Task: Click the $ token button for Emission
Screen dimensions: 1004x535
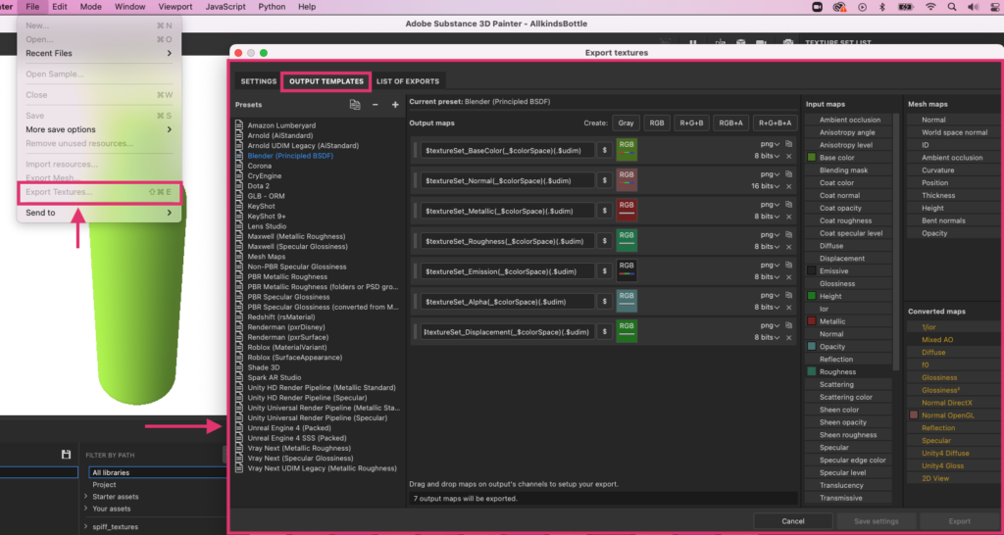Action: click(604, 271)
